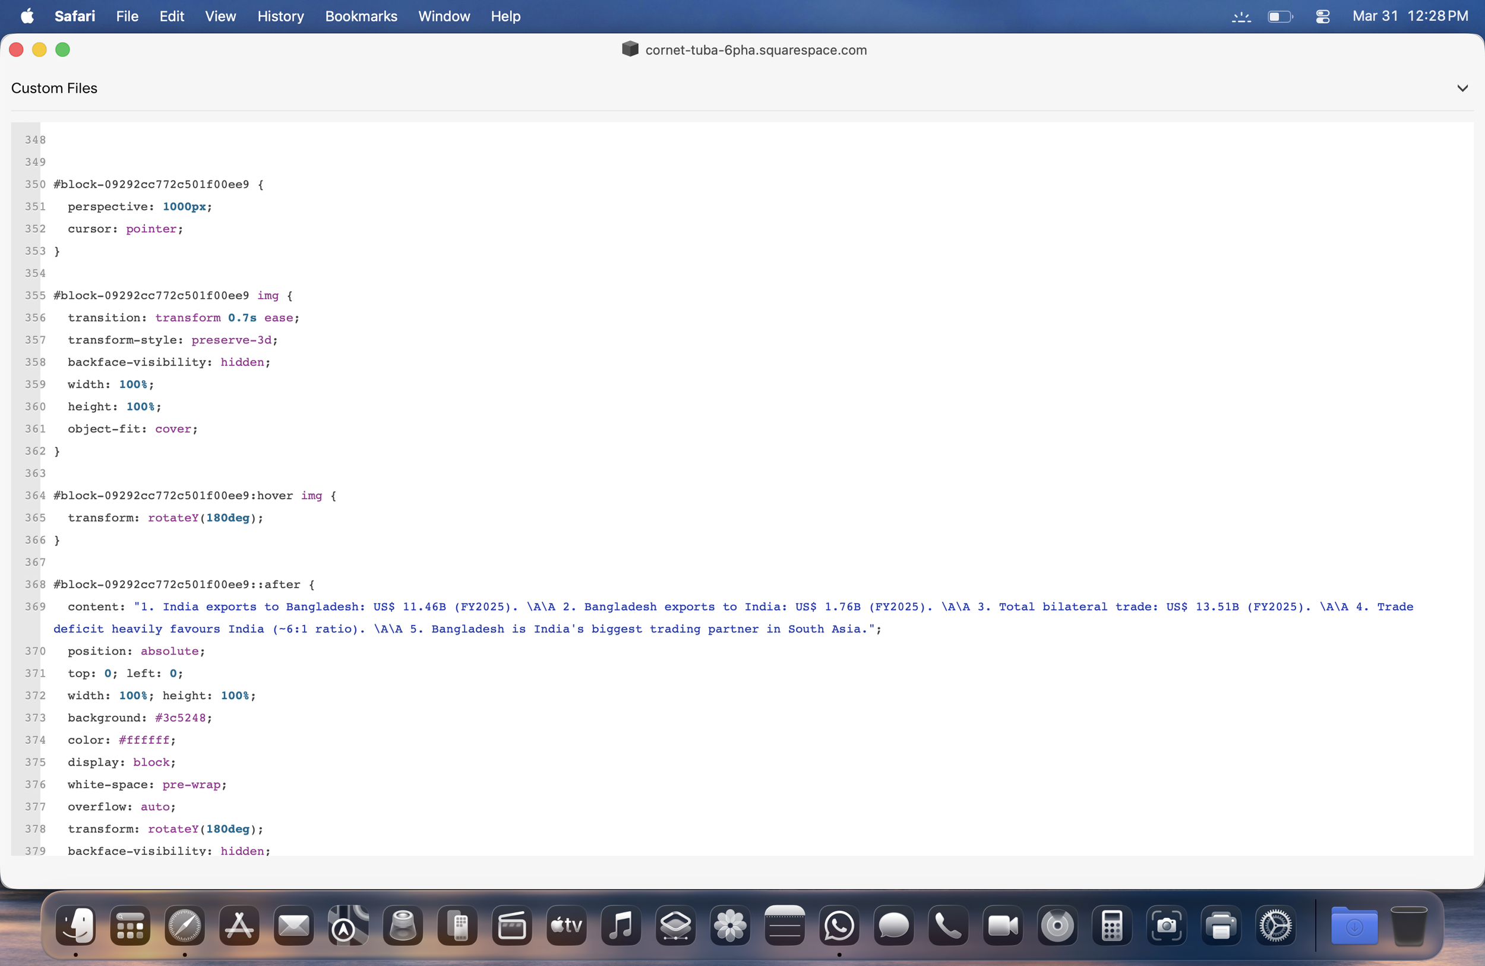The height and width of the screenshot is (966, 1485).
Task: Click the Screen Mirroring menu bar icon
Action: pos(1240,16)
